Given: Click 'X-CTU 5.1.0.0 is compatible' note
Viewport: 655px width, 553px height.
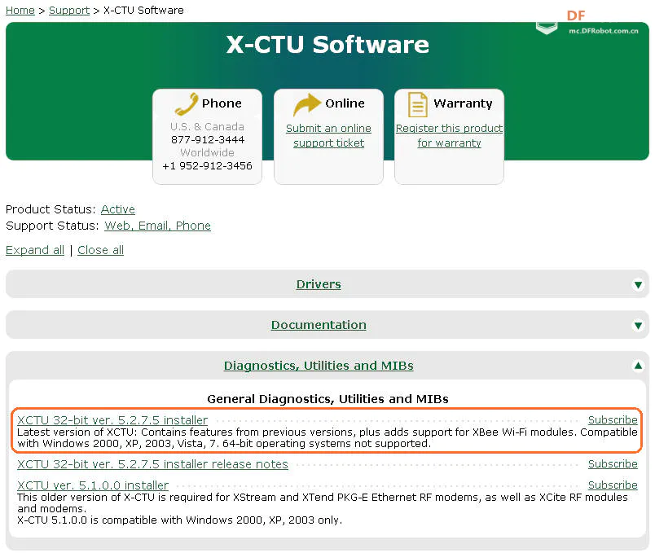Looking at the screenshot, I should click(x=179, y=520).
